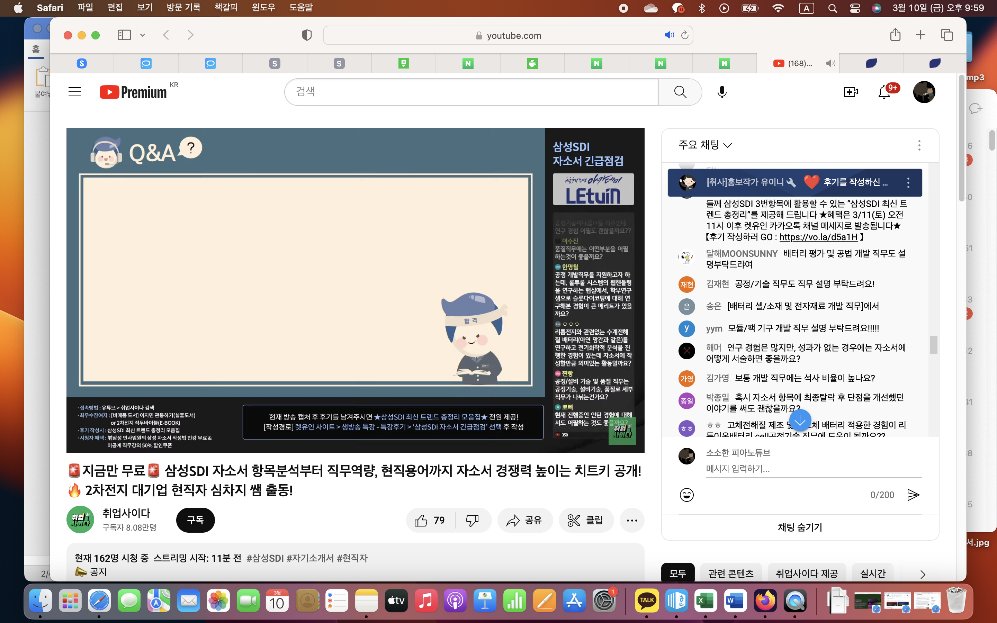Viewport: 997px width, 623px height.
Task: Click the live stream video player
Action: pos(355,290)
